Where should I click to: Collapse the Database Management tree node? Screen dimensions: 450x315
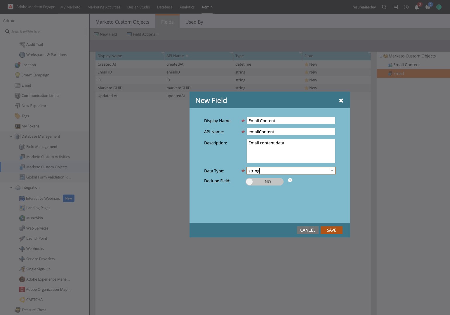point(11,136)
